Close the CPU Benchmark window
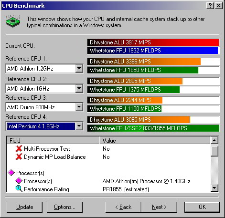 [219, 6]
